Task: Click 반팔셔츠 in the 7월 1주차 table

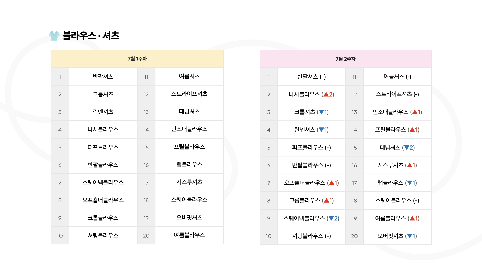Action: pos(103,77)
